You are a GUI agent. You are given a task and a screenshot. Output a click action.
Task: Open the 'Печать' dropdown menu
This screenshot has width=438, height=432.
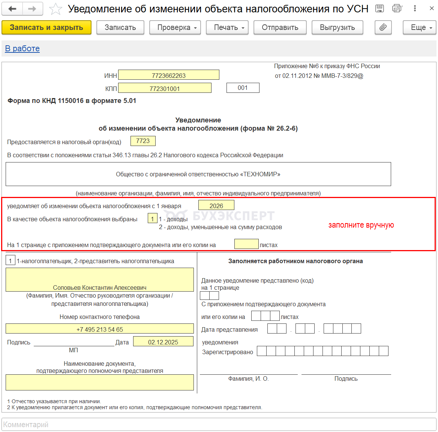click(x=227, y=27)
